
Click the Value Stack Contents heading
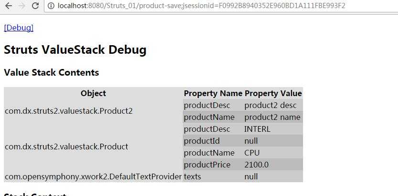[52, 73]
